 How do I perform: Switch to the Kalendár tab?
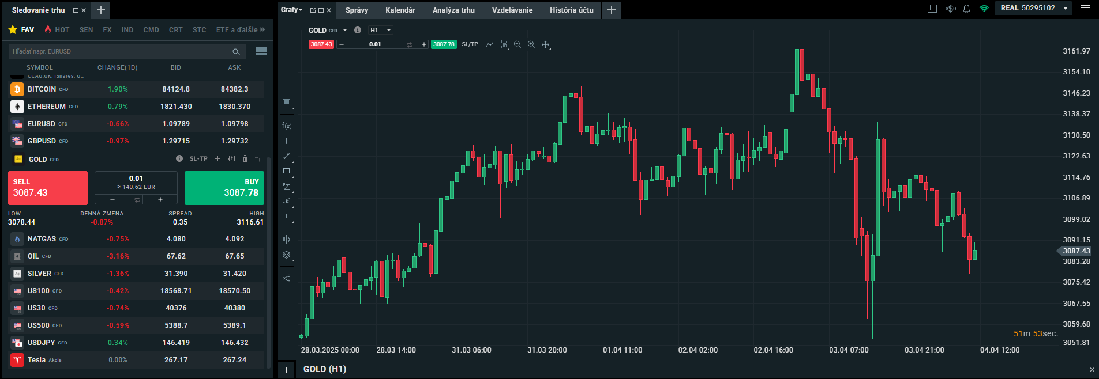click(x=400, y=10)
